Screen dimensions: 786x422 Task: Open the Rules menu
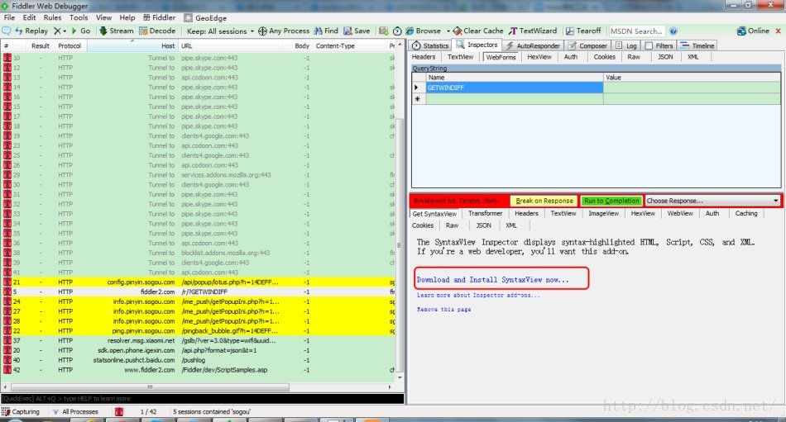(52, 17)
